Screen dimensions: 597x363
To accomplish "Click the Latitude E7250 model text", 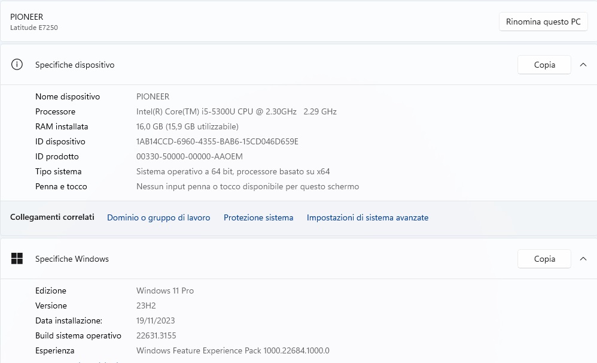I will (34, 28).
